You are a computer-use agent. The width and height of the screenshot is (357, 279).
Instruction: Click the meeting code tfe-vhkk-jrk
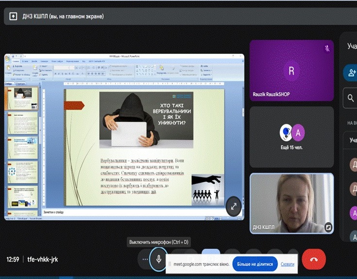click(43, 260)
